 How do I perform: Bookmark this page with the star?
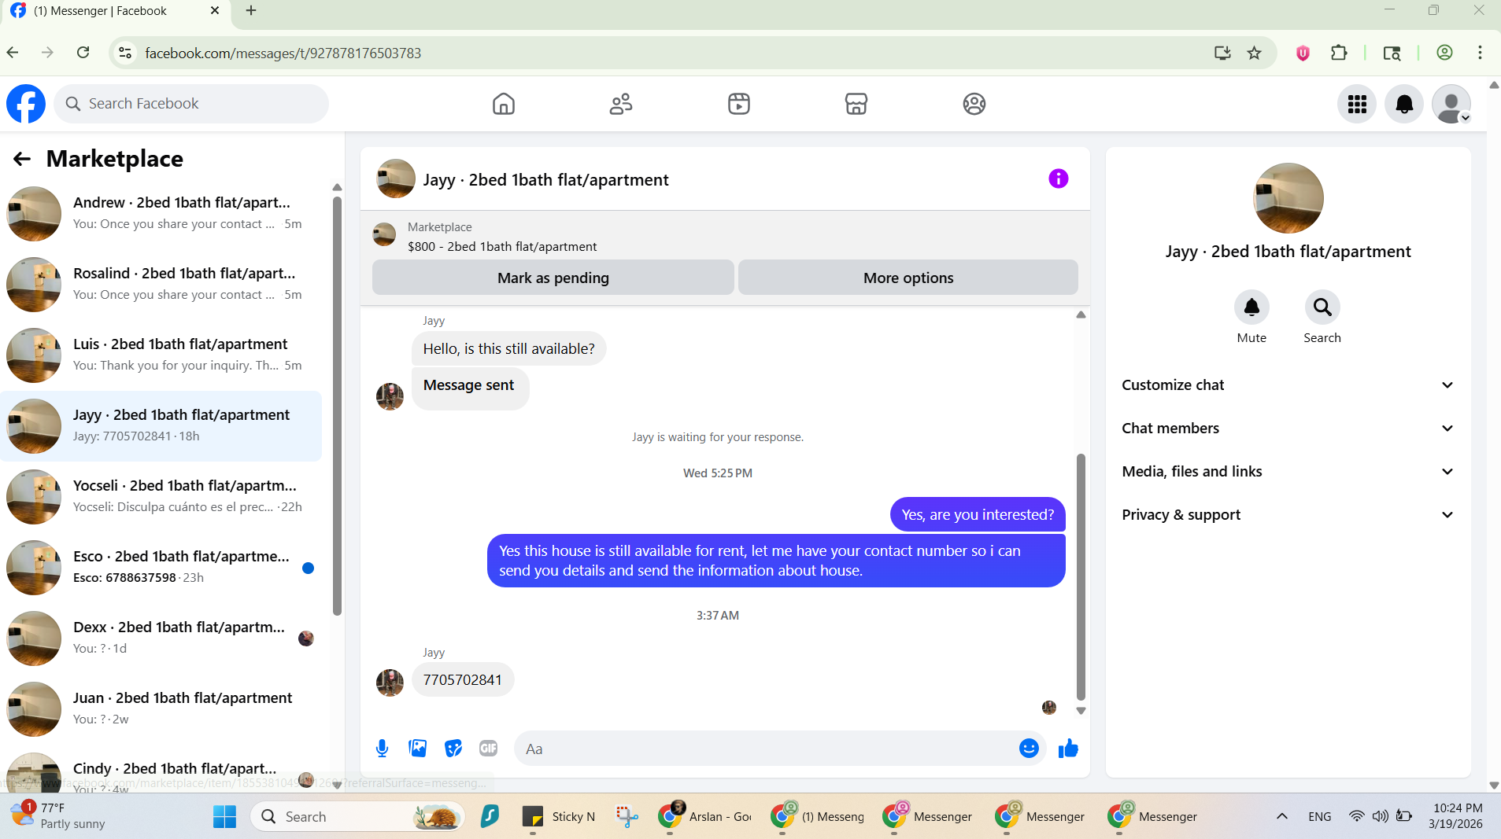coord(1254,53)
